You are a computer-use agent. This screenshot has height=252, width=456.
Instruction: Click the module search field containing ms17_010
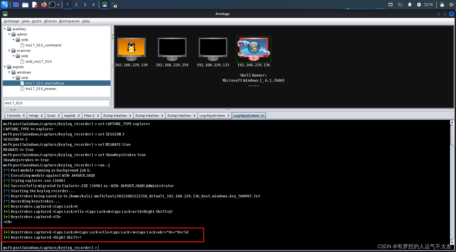57,103
